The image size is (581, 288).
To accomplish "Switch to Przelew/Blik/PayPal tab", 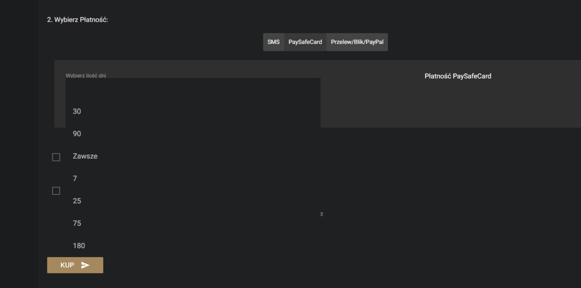I will point(357,42).
